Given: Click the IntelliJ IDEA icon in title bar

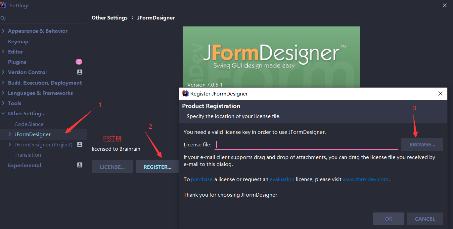Looking at the screenshot, I should tap(5, 5).
